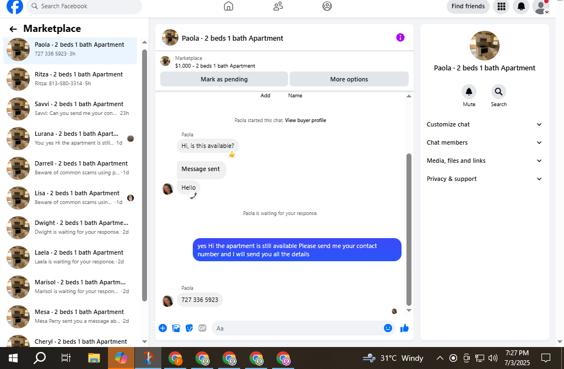Show hidden system tray icons
The image size is (564, 369).
click(440, 358)
